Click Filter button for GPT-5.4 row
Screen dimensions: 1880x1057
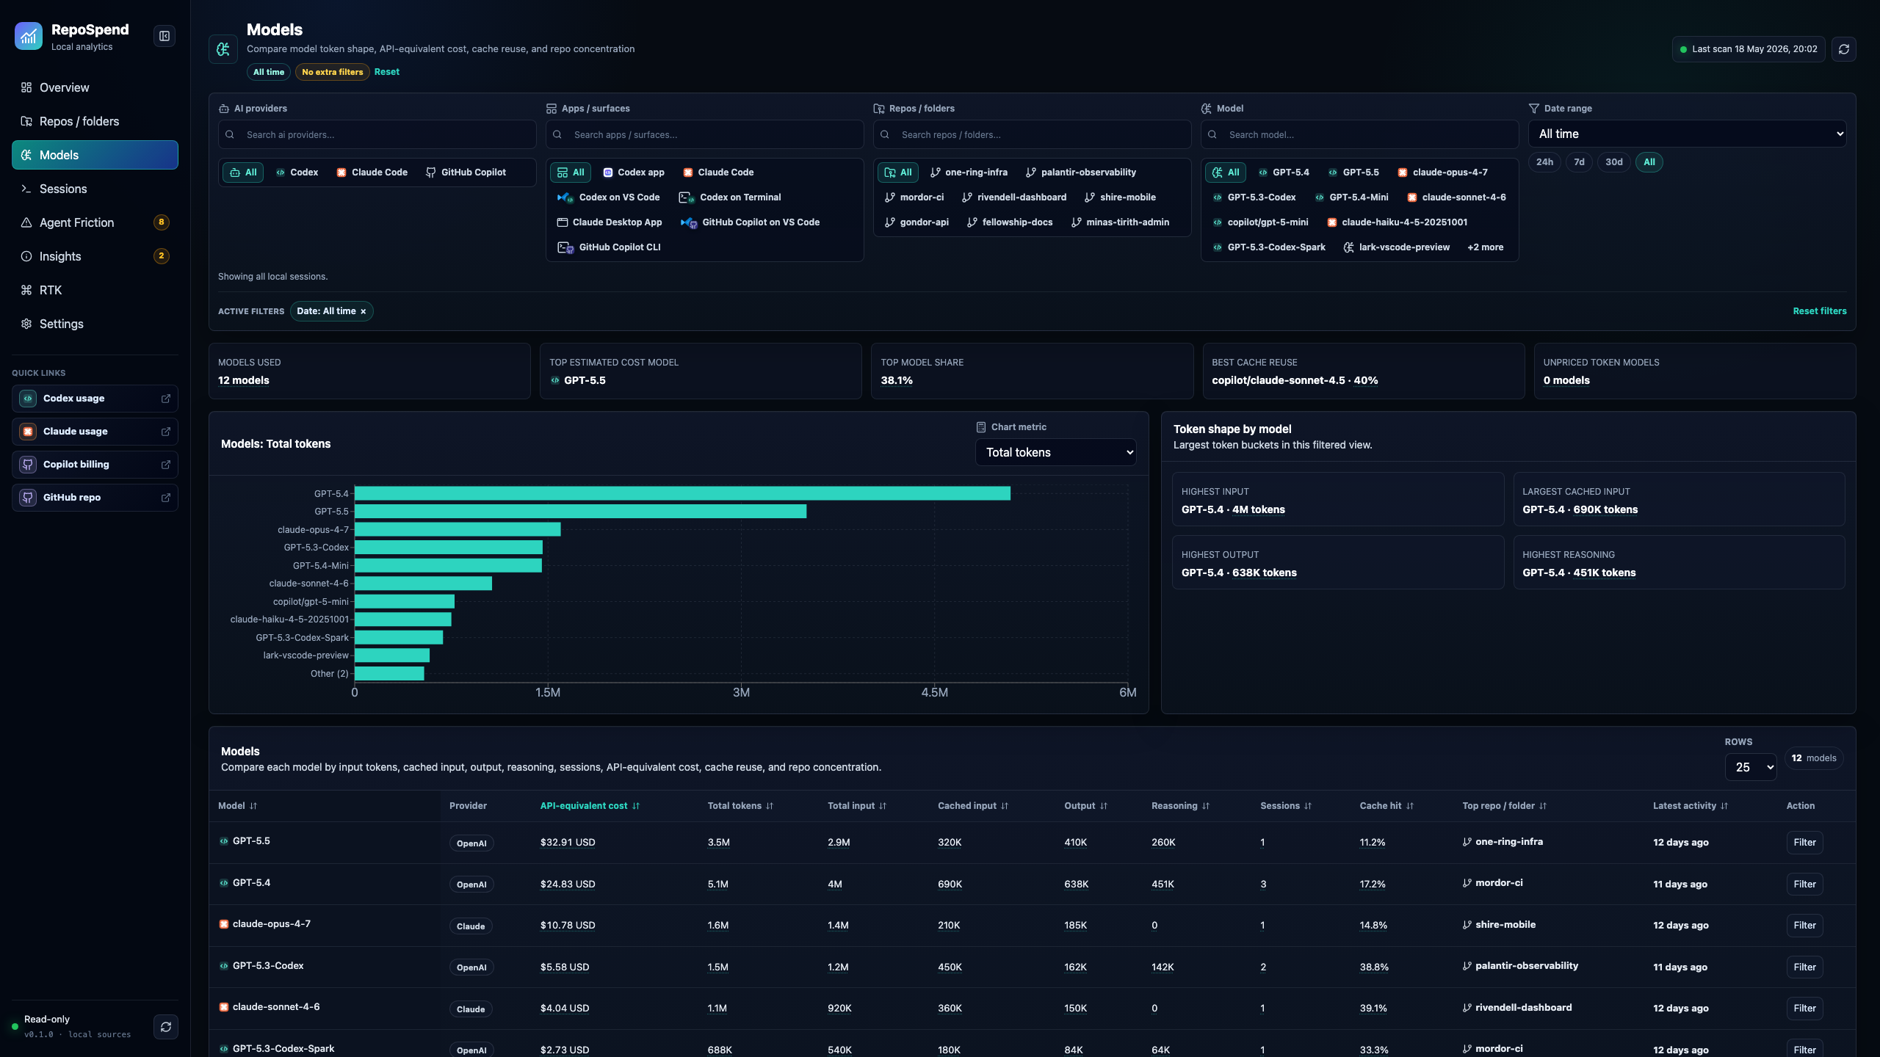click(x=1804, y=885)
